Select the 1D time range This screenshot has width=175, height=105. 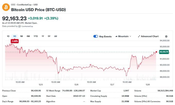8,36
